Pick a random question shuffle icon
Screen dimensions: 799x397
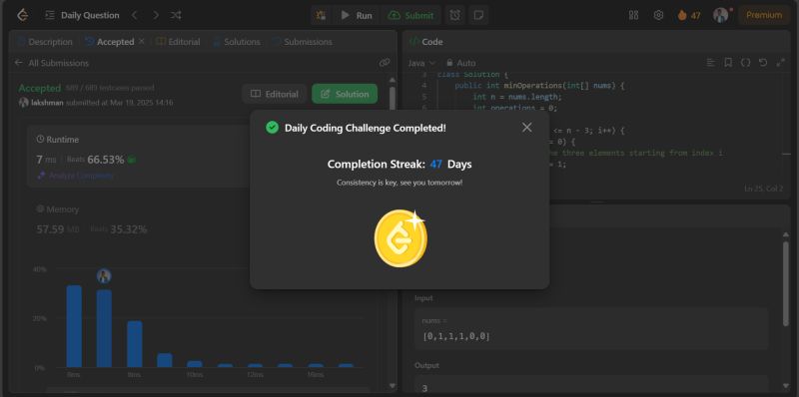(x=176, y=15)
